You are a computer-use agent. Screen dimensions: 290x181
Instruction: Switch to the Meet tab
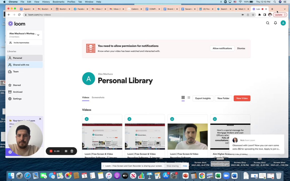(242, 9)
